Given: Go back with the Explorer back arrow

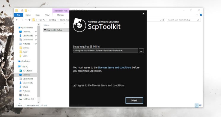Looking at the screenshot, I should pos(17,20).
